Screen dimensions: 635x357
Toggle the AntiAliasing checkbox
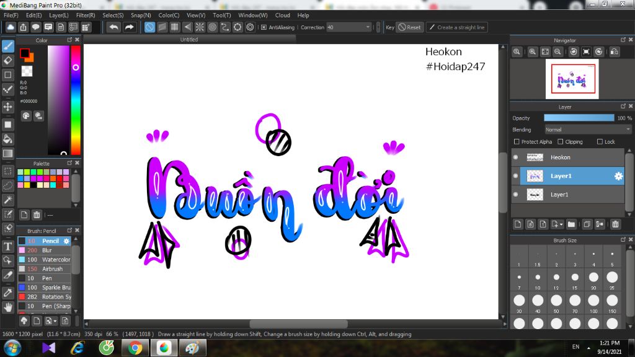click(264, 27)
